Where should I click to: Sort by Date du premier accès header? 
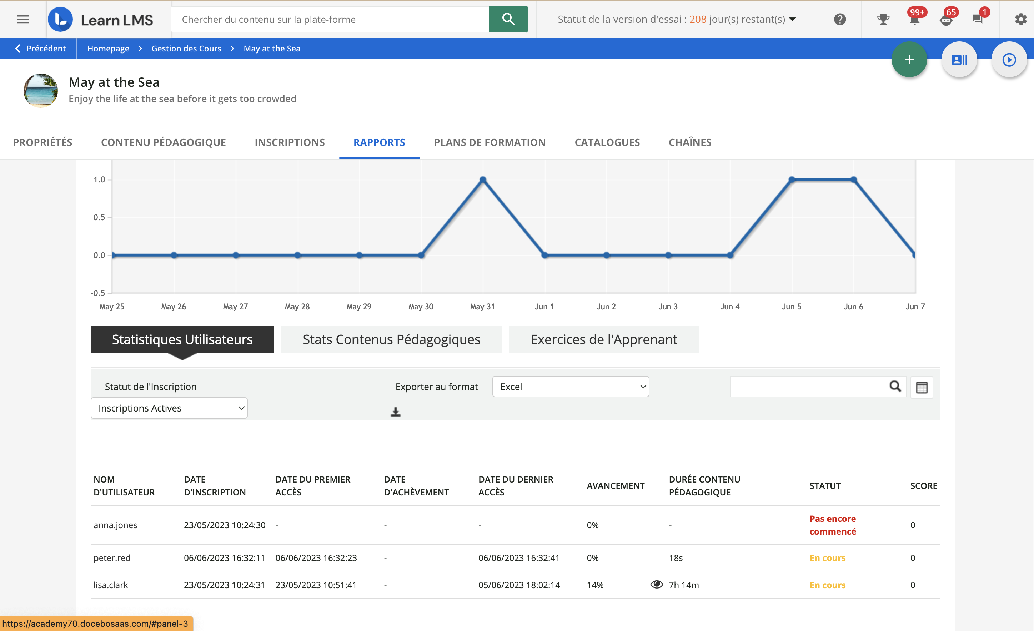[x=313, y=485]
